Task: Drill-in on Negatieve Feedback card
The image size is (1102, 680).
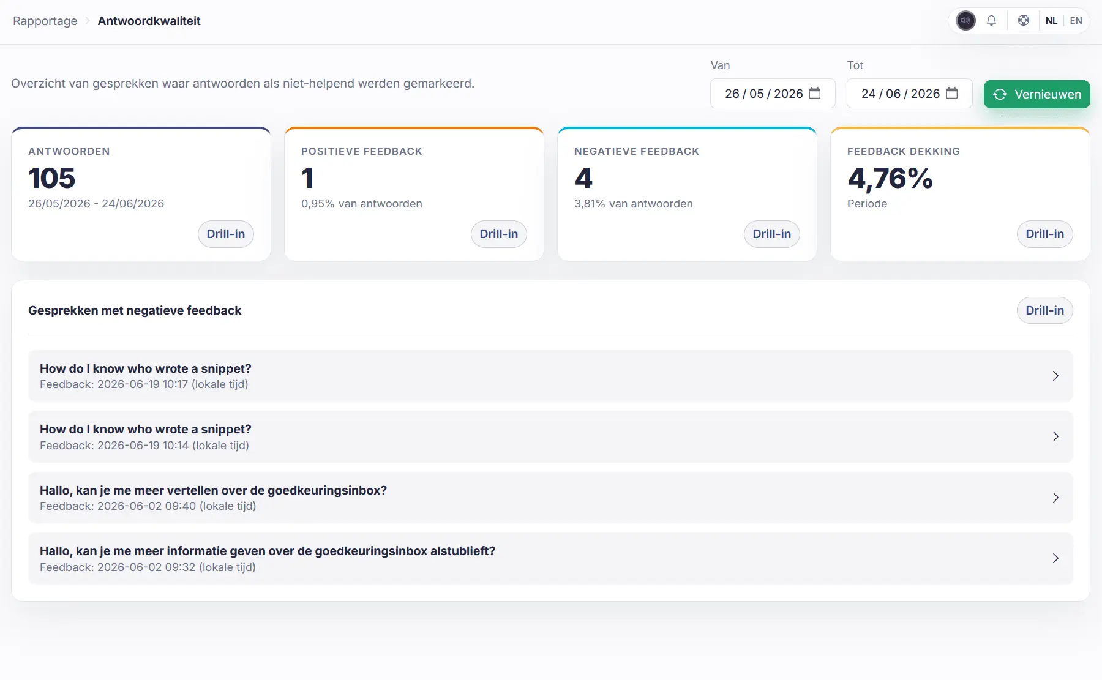Action: coord(771,234)
